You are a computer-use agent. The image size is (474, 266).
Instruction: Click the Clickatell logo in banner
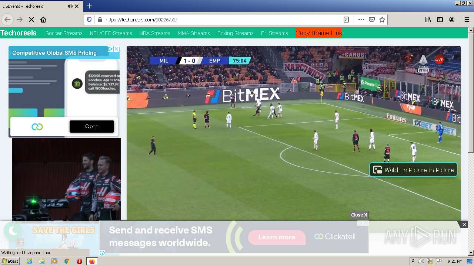335,236
